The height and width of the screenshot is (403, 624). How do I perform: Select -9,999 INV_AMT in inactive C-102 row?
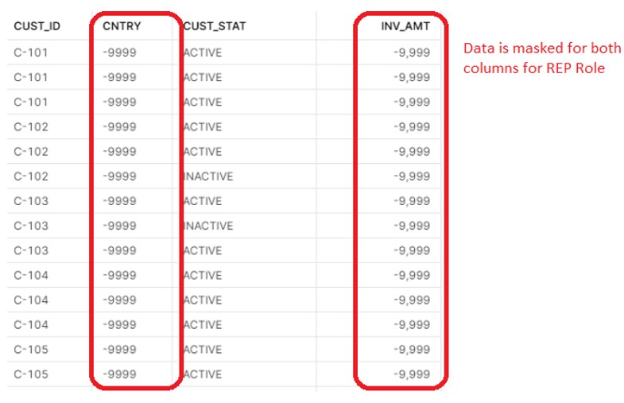(412, 176)
